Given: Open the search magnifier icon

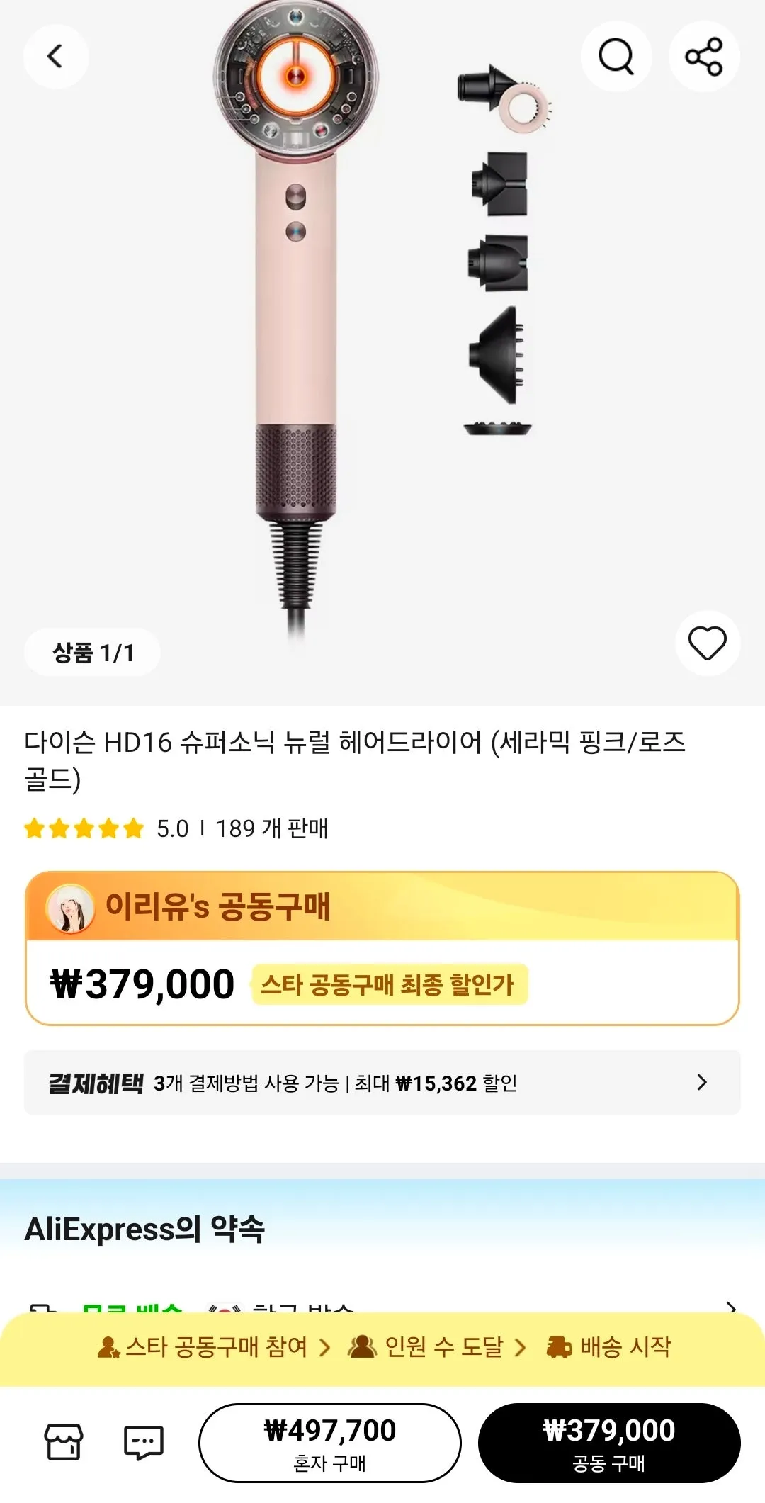Looking at the screenshot, I should tap(616, 56).
